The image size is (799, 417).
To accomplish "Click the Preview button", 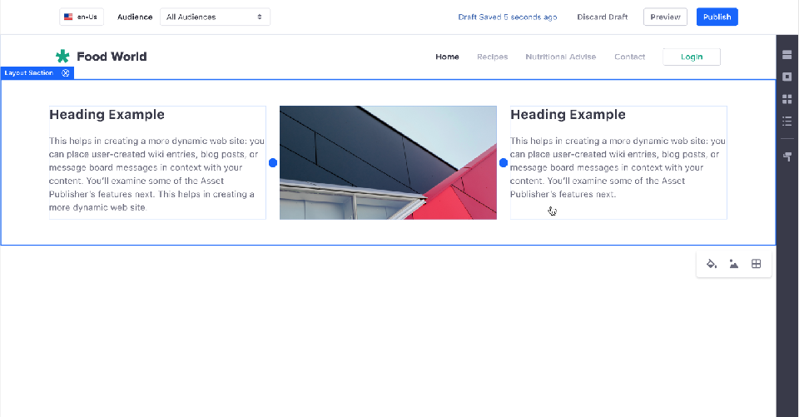I will [665, 17].
